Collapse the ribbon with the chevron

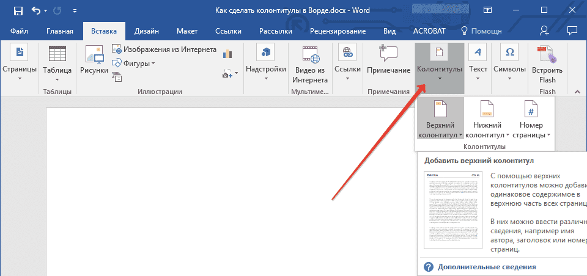coord(577,91)
